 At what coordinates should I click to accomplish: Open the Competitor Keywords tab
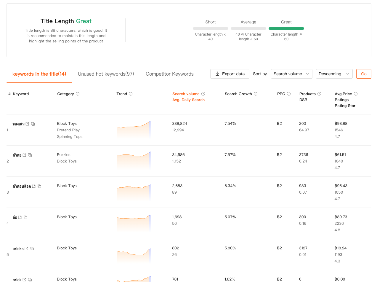click(x=169, y=74)
